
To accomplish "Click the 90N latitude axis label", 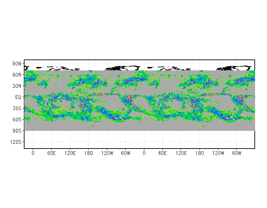I will click(x=17, y=64).
